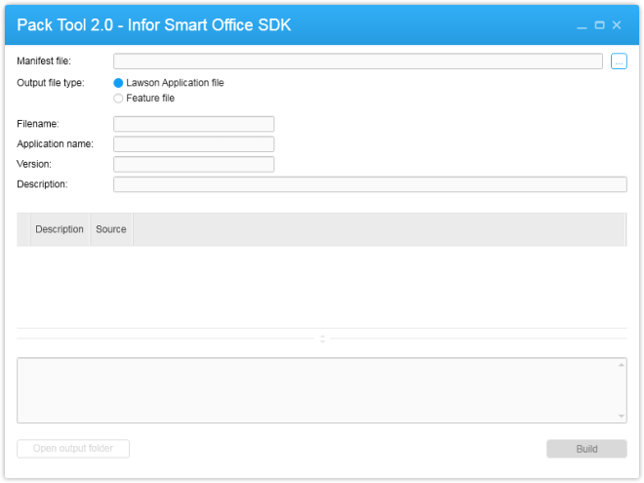The width and height of the screenshot is (644, 483).
Task: Close the Pack Tool window
Action: pos(617,25)
